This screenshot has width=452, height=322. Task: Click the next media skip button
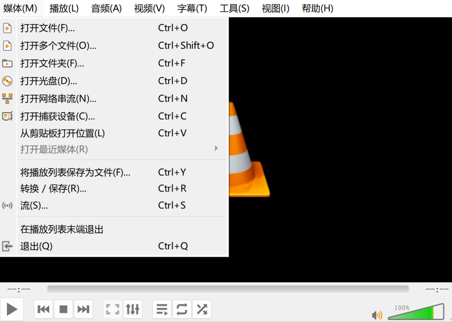(83, 310)
